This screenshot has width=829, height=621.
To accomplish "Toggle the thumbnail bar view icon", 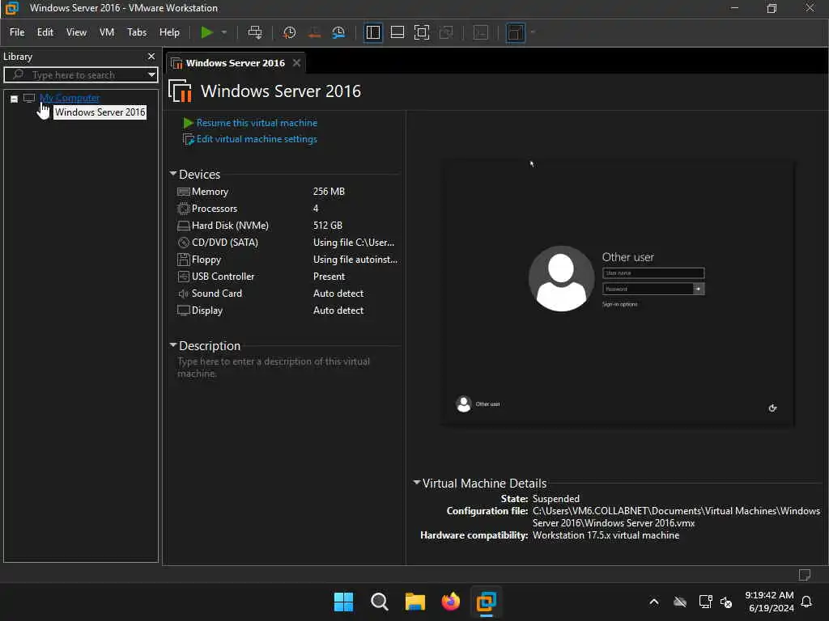I will coord(397,32).
